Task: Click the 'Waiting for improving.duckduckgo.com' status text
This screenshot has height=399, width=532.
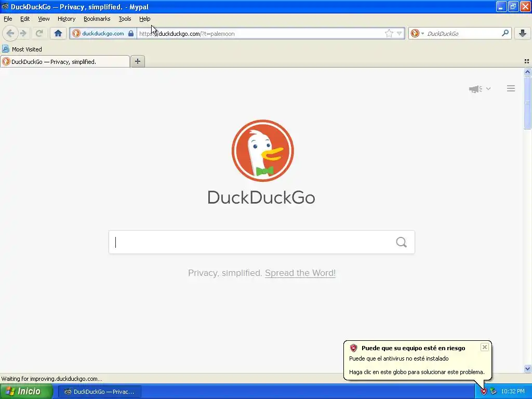Action: pos(51,379)
